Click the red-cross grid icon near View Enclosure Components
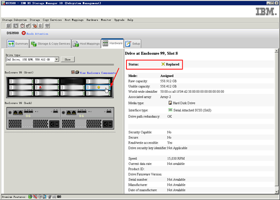The width and height of the screenshot is (280, 200). [x=73, y=72]
